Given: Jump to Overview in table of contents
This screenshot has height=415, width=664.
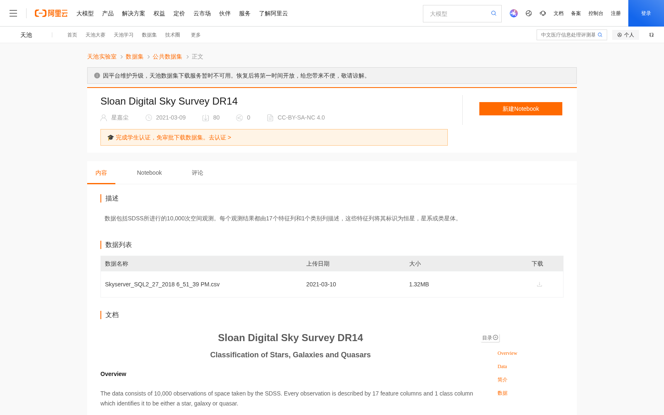Looking at the screenshot, I should click(507, 353).
